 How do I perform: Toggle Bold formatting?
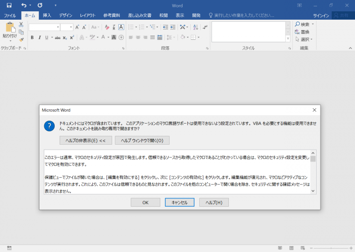pyautogui.click(x=32, y=37)
